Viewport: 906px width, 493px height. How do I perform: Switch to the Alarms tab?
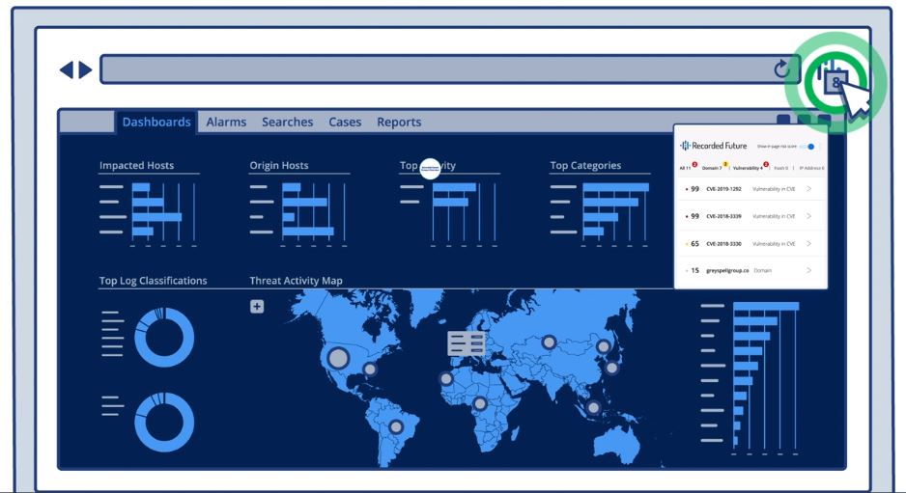[x=226, y=123]
